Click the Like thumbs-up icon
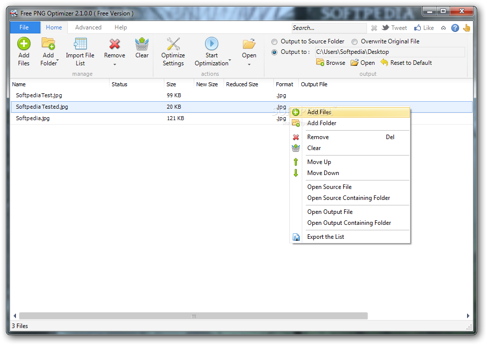This screenshot has width=487, height=345. click(x=417, y=28)
